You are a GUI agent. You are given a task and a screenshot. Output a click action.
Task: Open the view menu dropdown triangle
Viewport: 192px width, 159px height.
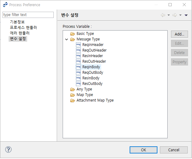186,15
